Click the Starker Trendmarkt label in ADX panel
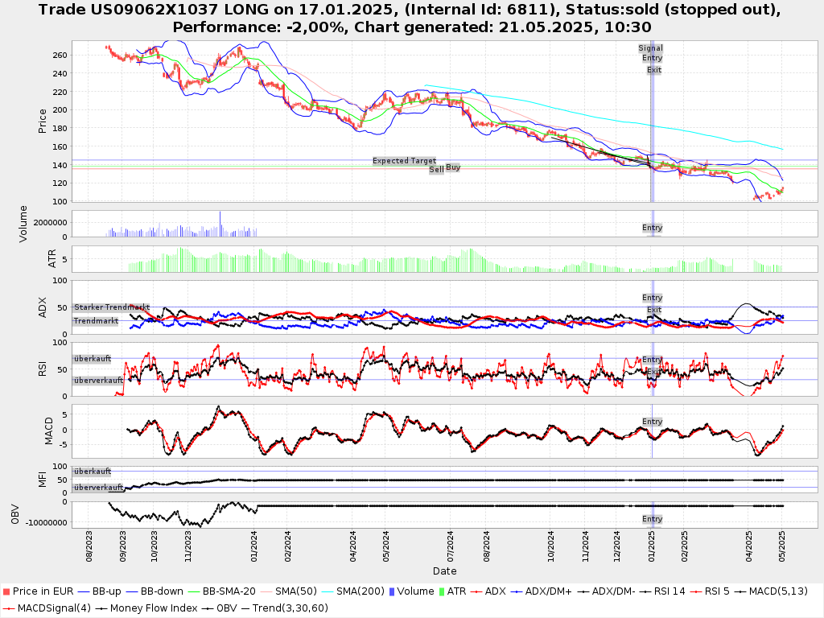This screenshot has height=618, width=824. (x=111, y=307)
